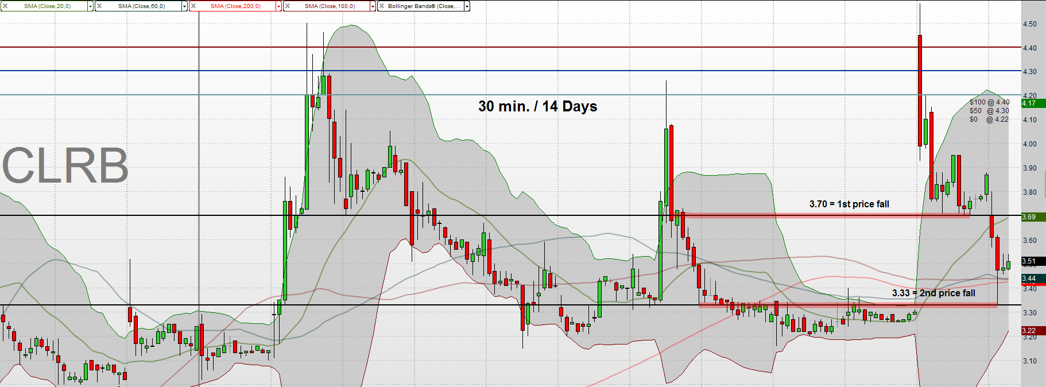1046x387 pixels.
Task: Remove the SMA (Close,100,0) indicator
Action: coord(288,6)
